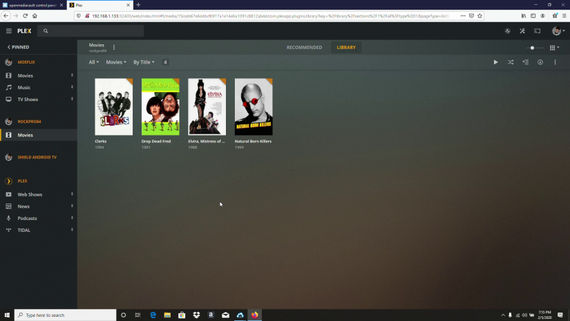Select SHIELD ANDROID TV server
Viewport: 570px width, 321px height.
click(37, 157)
